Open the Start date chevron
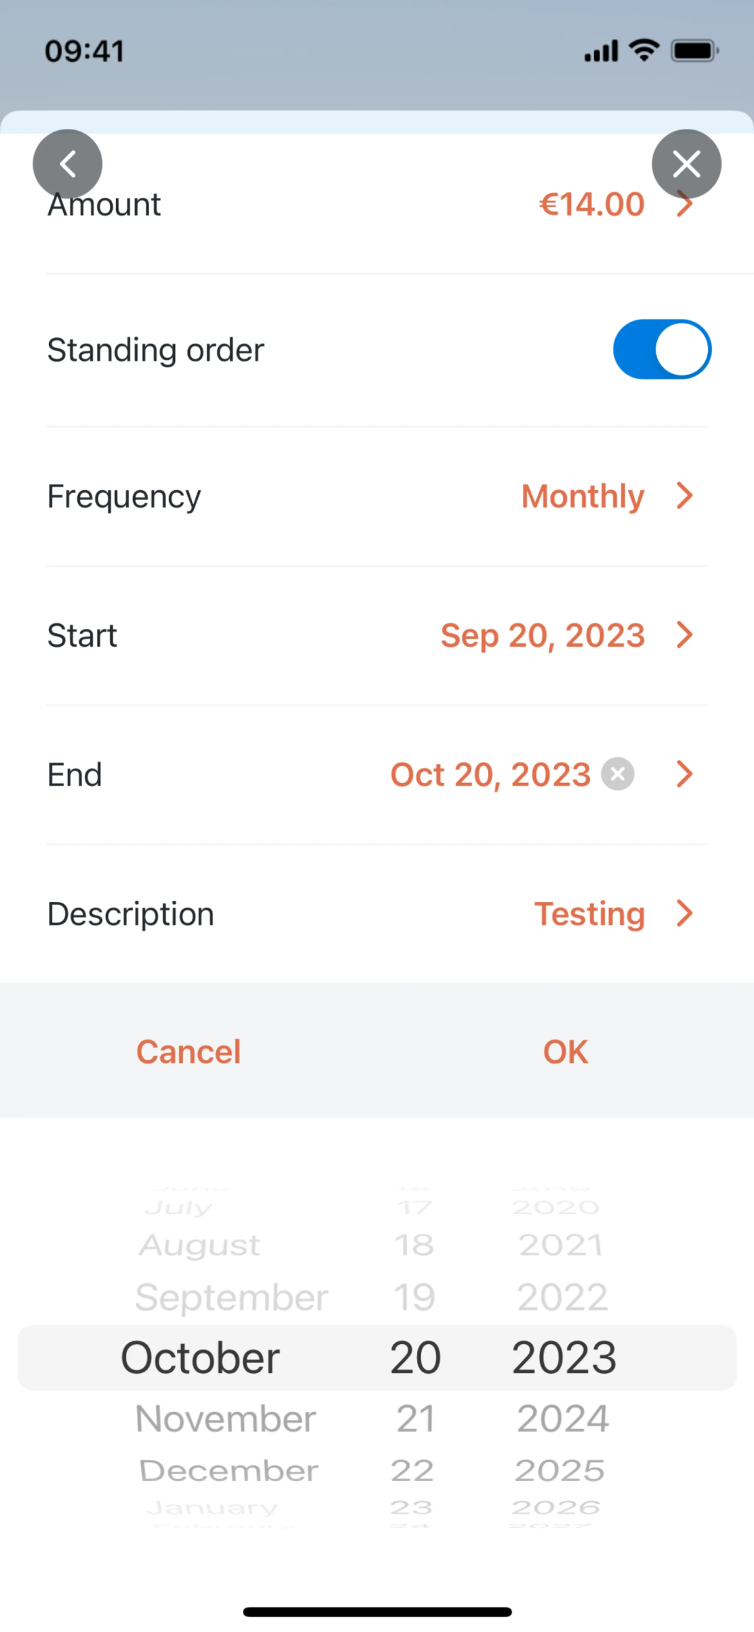This screenshot has height=1632, width=754. (x=684, y=635)
